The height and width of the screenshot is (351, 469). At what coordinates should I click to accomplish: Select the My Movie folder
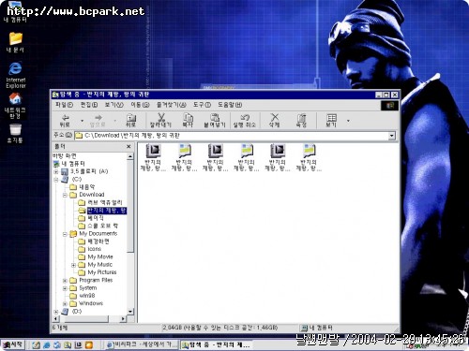(x=96, y=256)
